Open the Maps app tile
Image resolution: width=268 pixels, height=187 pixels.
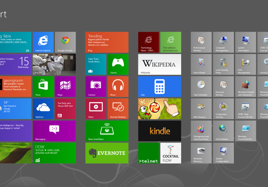tap(65, 86)
